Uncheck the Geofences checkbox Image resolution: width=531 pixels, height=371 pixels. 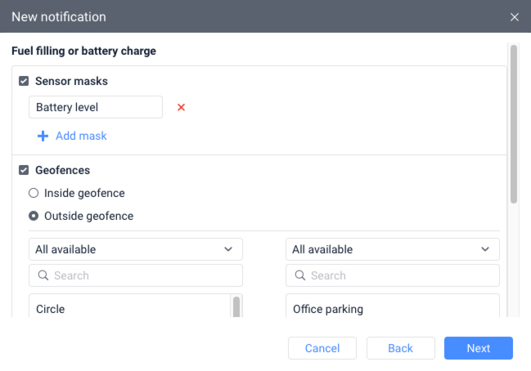click(24, 171)
